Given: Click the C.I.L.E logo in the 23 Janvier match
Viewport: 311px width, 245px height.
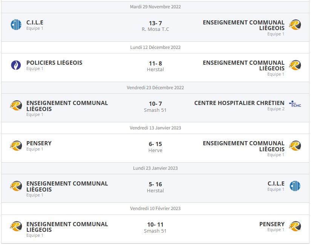Looking at the screenshot, I should tap(295, 186).
